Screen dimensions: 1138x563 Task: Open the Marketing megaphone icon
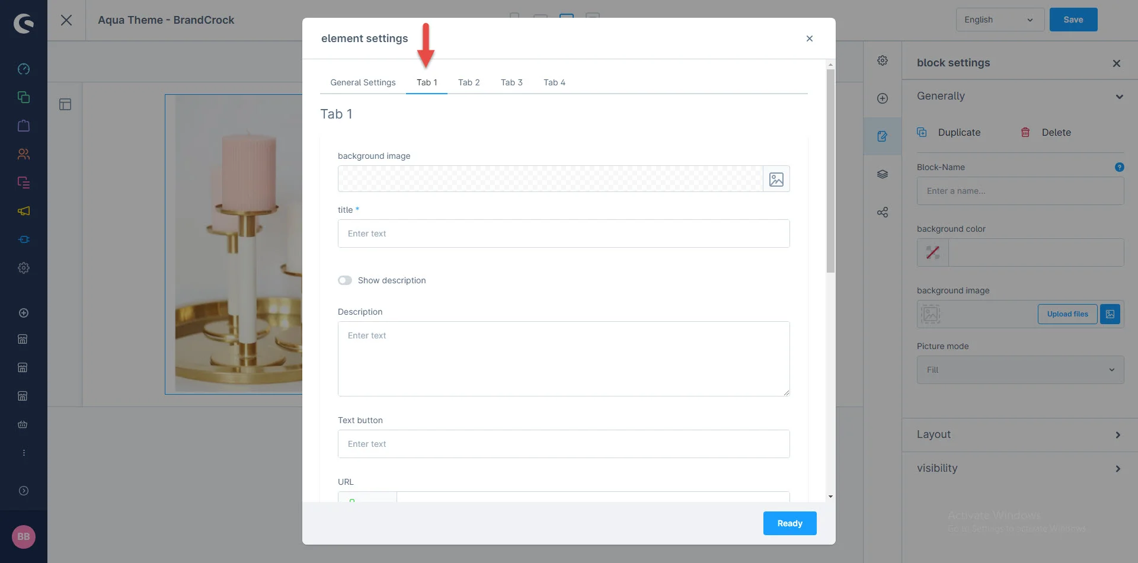click(x=24, y=211)
